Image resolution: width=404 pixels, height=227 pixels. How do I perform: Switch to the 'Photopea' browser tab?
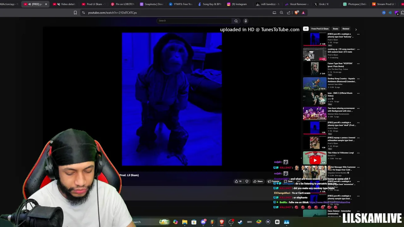pyautogui.click(x=354, y=4)
